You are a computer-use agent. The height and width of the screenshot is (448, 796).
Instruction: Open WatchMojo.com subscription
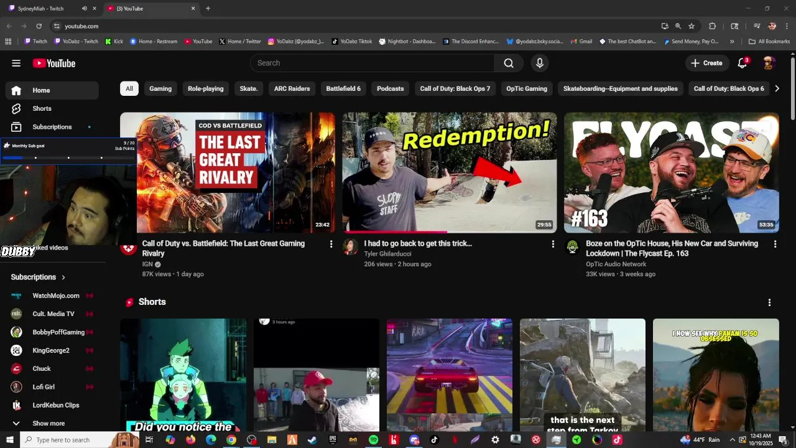click(52, 296)
